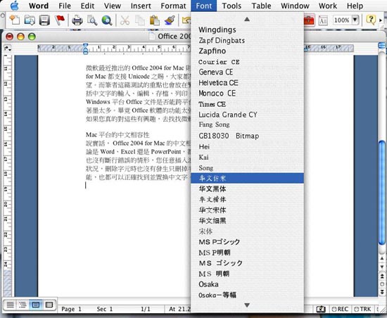Switch to Notebook Layout view button

click(x=49, y=305)
